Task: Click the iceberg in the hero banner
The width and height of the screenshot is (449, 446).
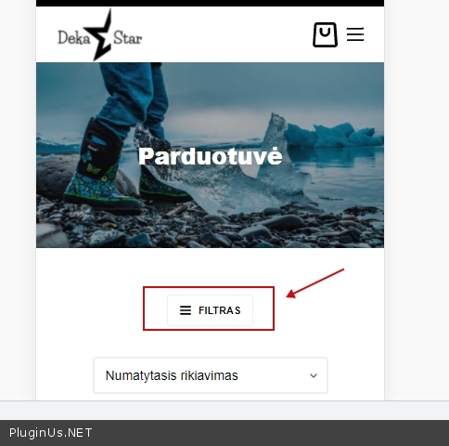Action: coord(334,135)
